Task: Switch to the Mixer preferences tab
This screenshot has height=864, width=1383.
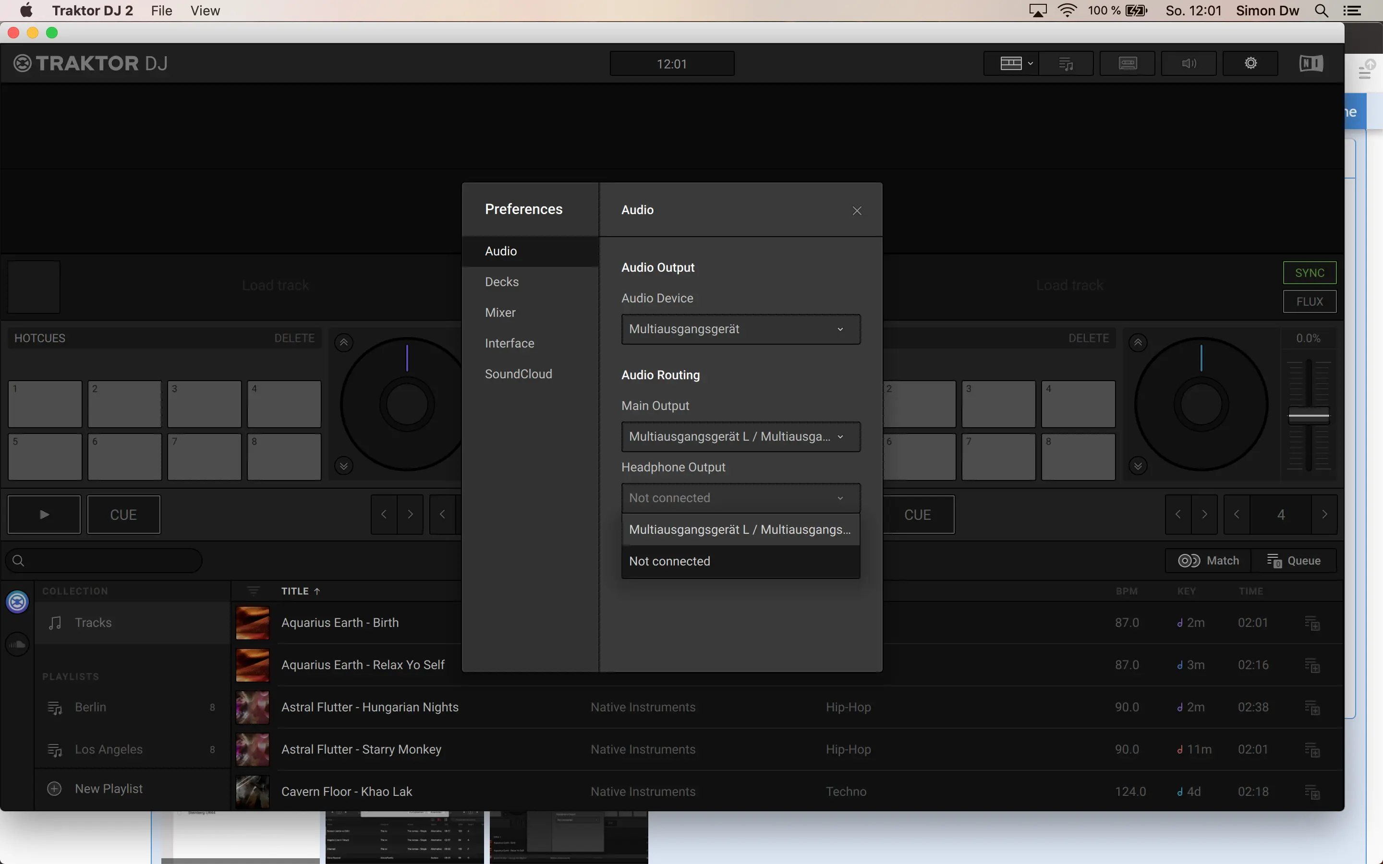Action: coord(500,312)
